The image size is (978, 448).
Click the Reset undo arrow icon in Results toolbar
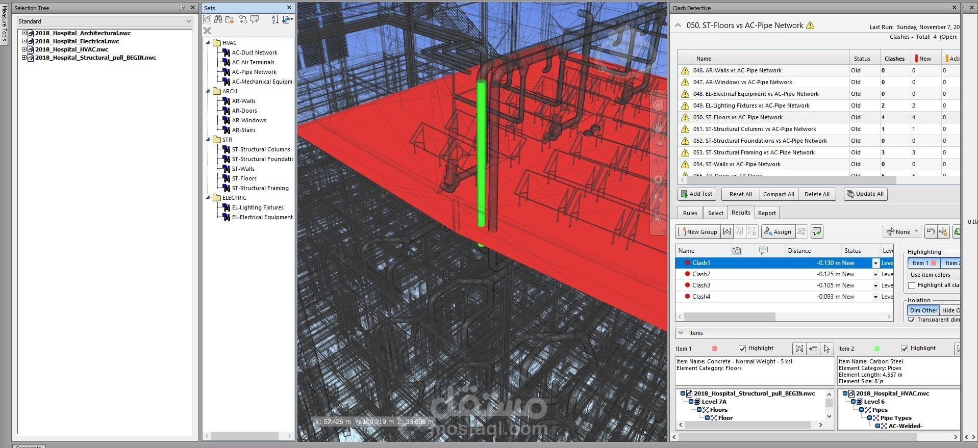931,231
